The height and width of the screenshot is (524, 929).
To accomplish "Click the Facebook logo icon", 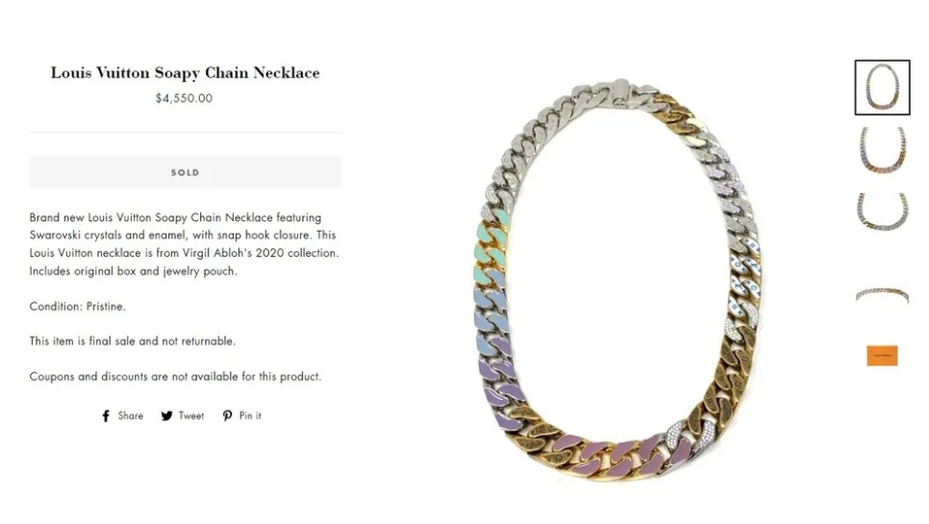I will click(106, 415).
